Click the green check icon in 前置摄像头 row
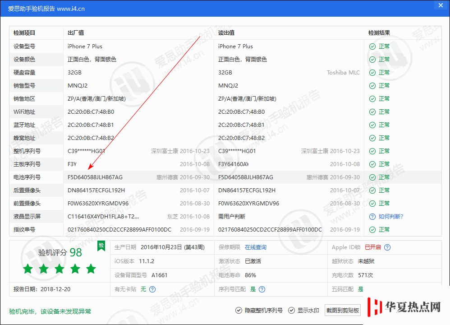450x325 pixels. coord(372,204)
